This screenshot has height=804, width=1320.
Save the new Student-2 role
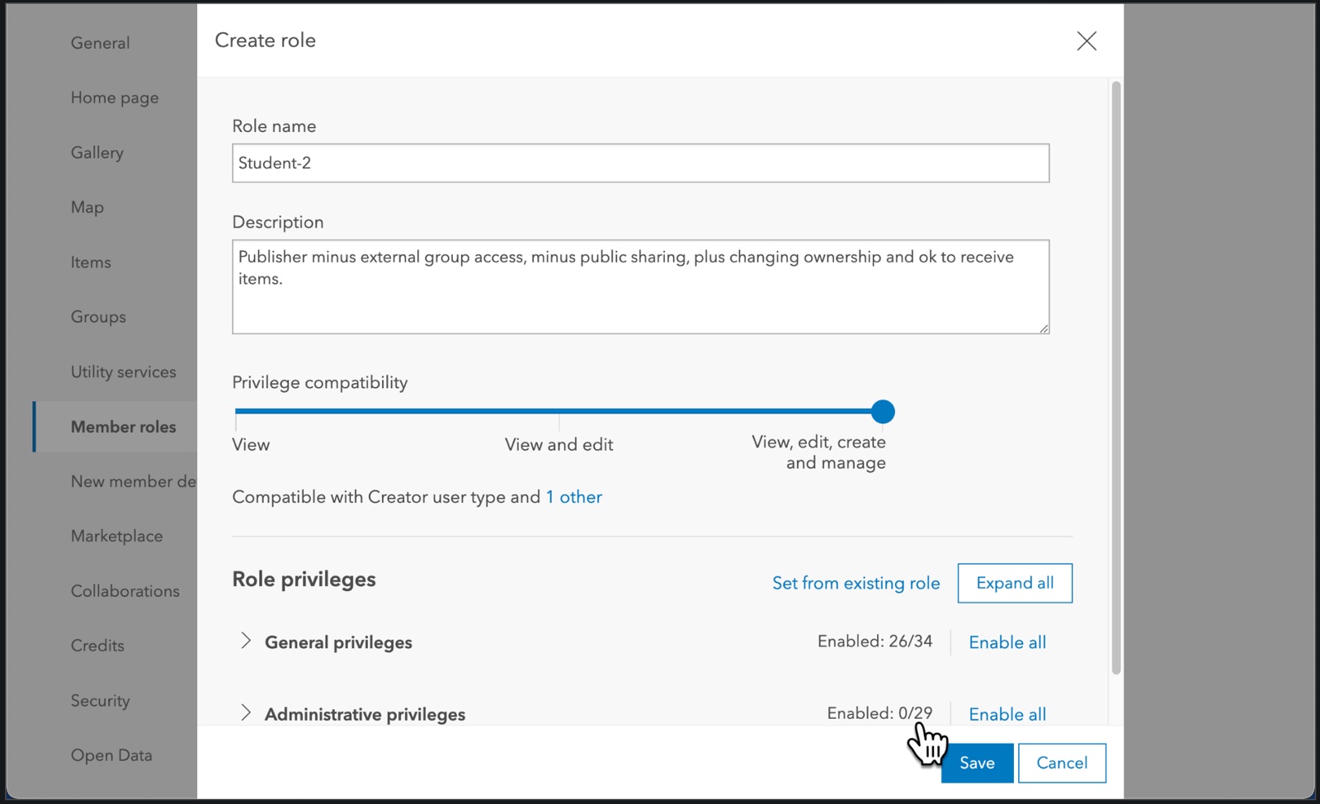[x=977, y=763]
